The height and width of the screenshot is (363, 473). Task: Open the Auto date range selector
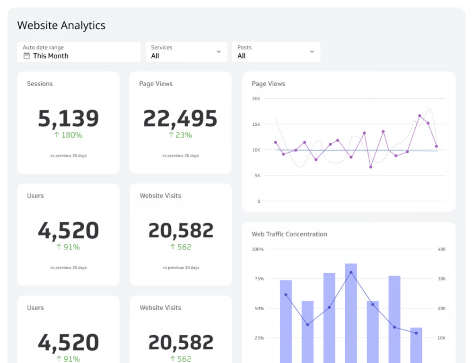(x=79, y=52)
